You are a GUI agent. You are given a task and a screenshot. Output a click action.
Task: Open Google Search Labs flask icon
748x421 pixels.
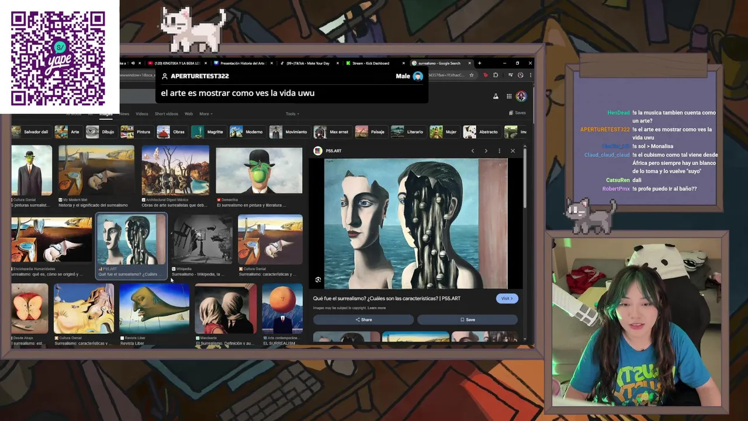[496, 96]
